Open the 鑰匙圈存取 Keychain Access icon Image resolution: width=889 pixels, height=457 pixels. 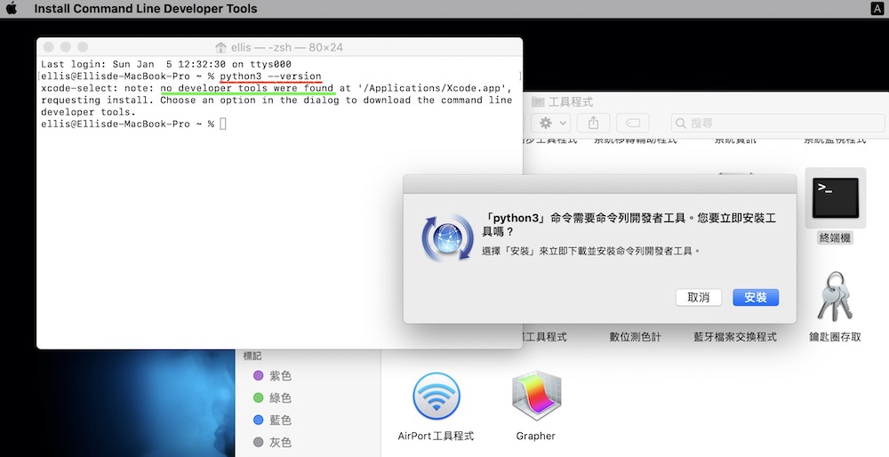(x=835, y=297)
